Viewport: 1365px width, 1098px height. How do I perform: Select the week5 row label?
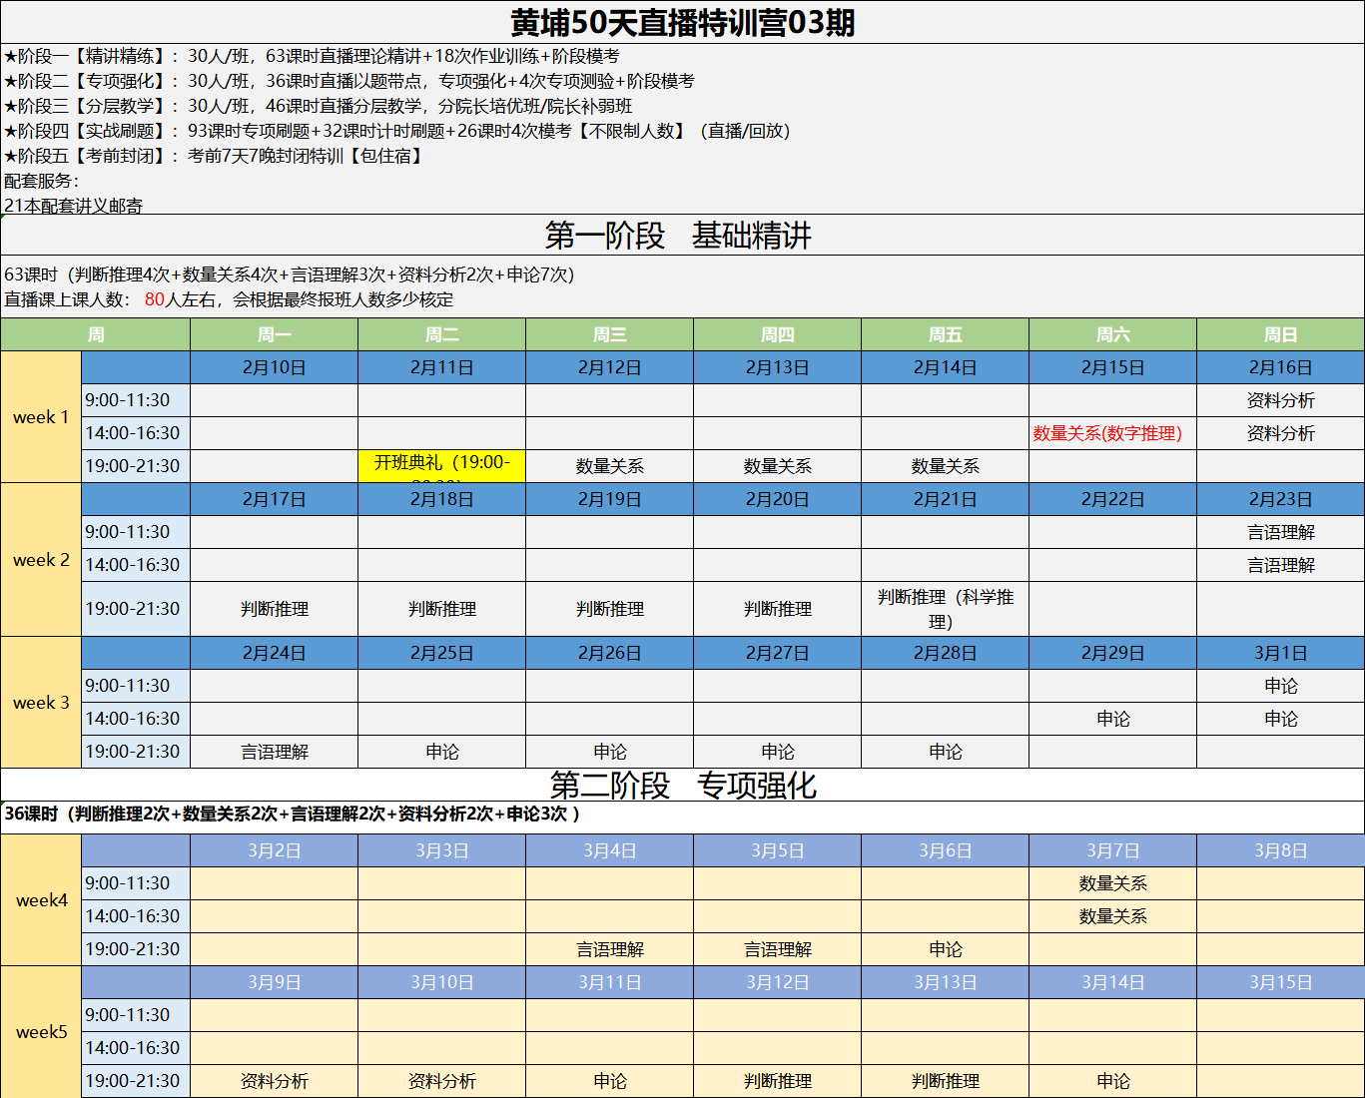(41, 1032)
